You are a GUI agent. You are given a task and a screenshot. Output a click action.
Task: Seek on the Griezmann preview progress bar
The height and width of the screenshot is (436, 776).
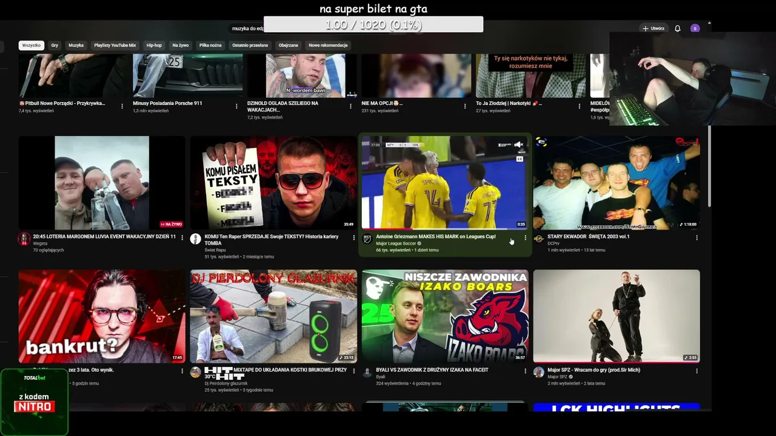click(444, 228)
